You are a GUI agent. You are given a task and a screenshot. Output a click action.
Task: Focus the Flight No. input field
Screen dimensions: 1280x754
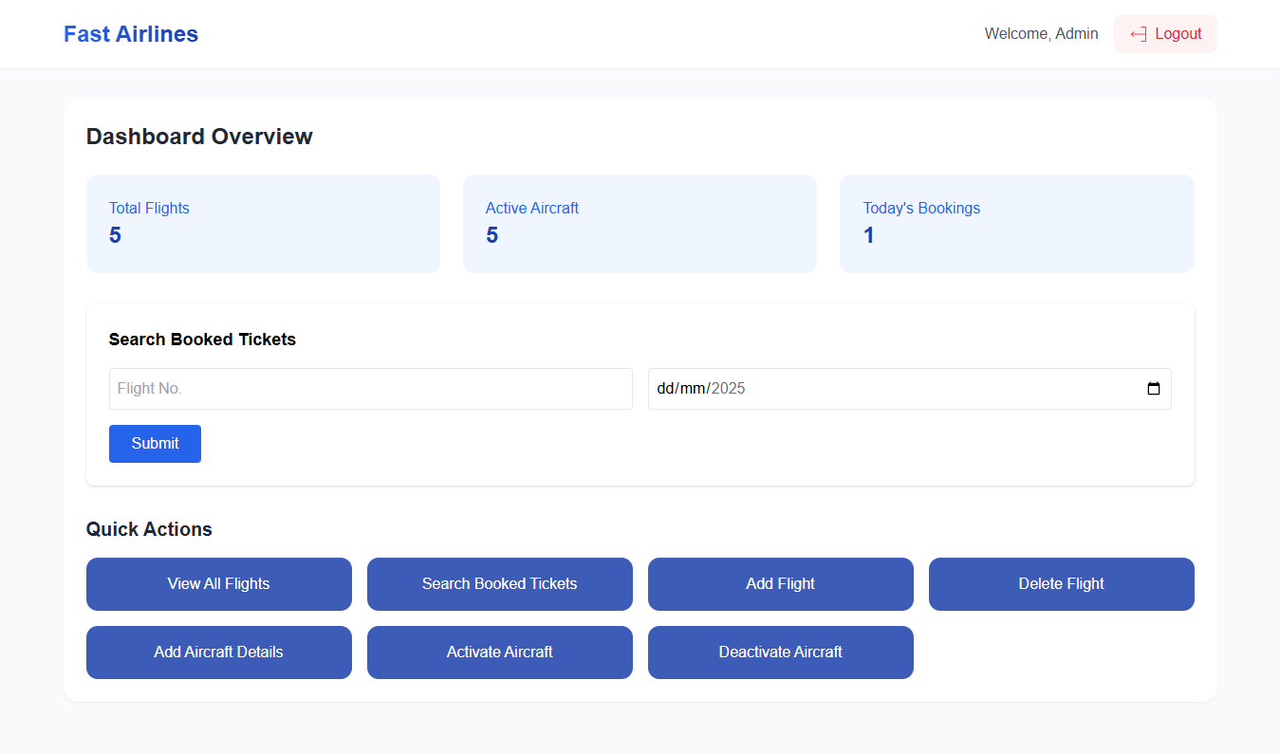[x=370, y=389]
